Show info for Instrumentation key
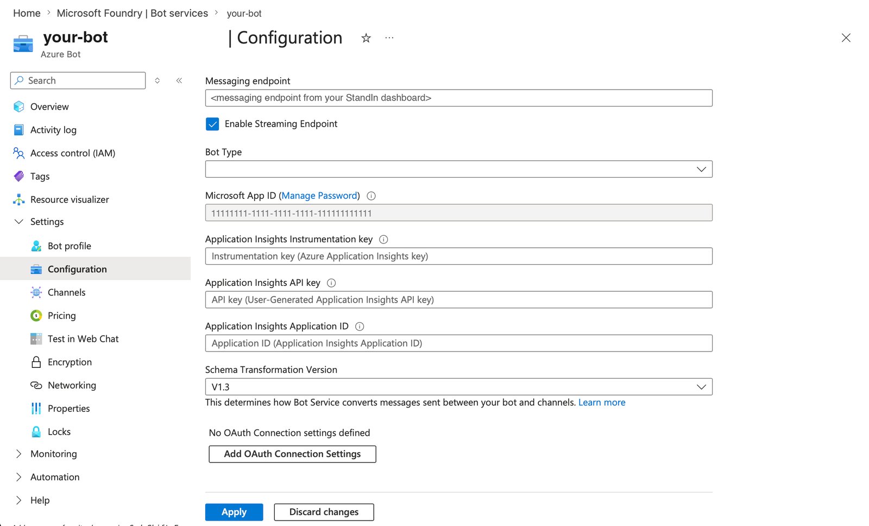869x526 pixels. pyautogui.click(x=383, y=239)
